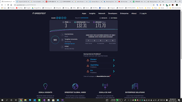Open the About menu item
The width and height of the screenshot is (182, 102).
134,13
